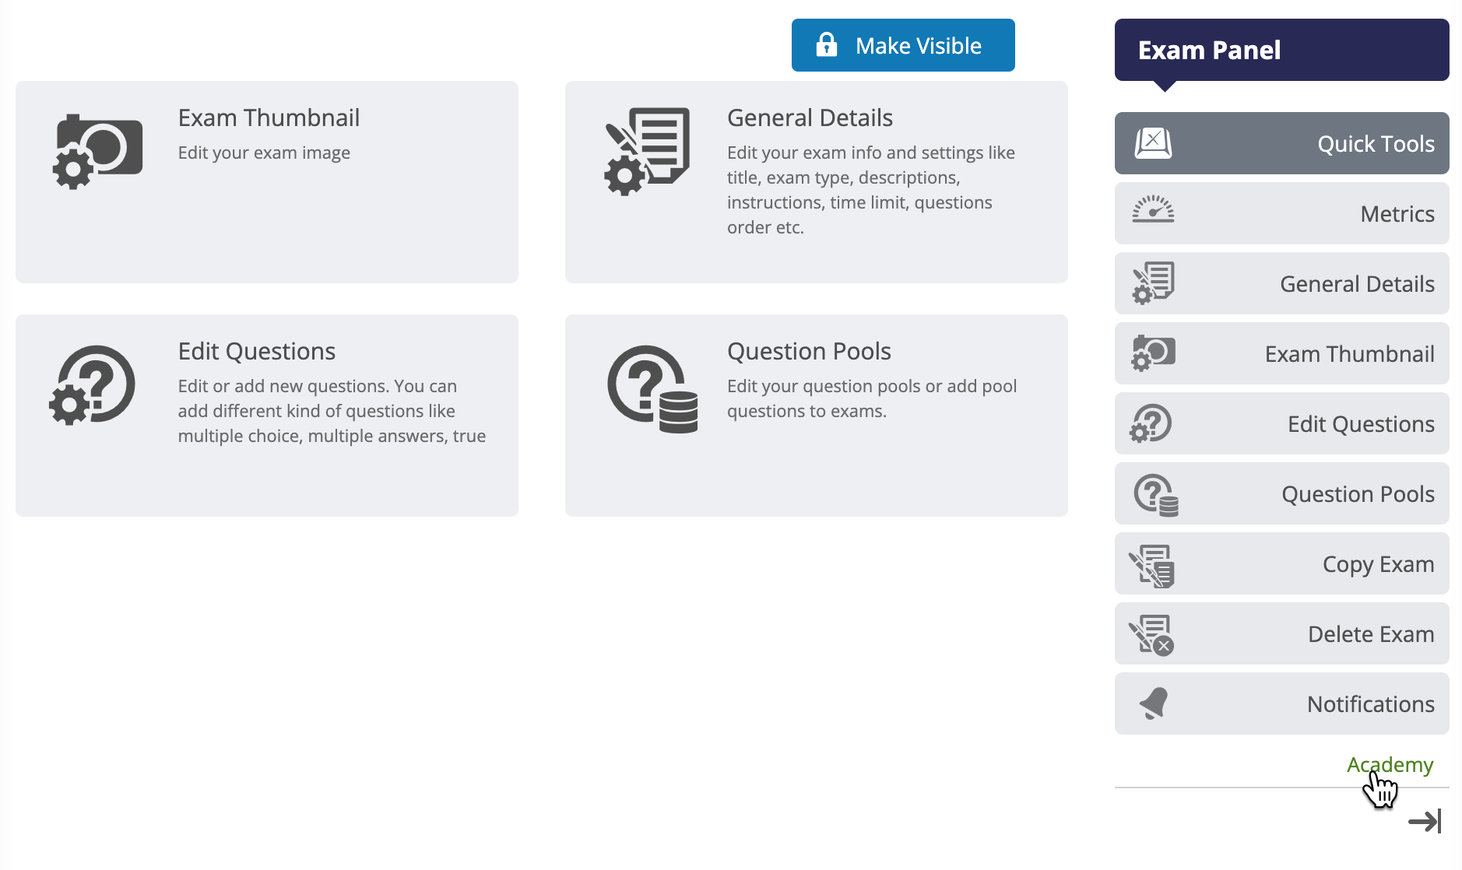The width and height of the screenshot is (1462, 870).
Task: Click the Question Pools card title
Action: point(809,351)
